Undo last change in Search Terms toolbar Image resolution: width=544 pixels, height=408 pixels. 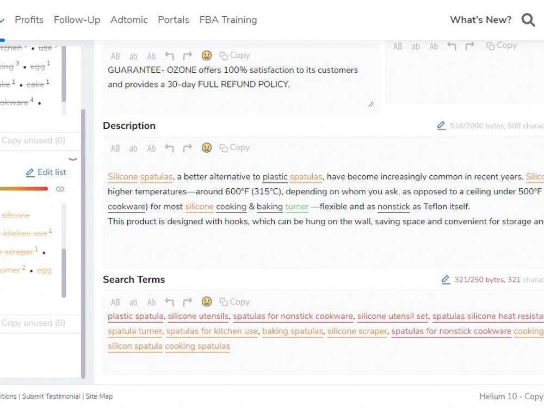169,302
